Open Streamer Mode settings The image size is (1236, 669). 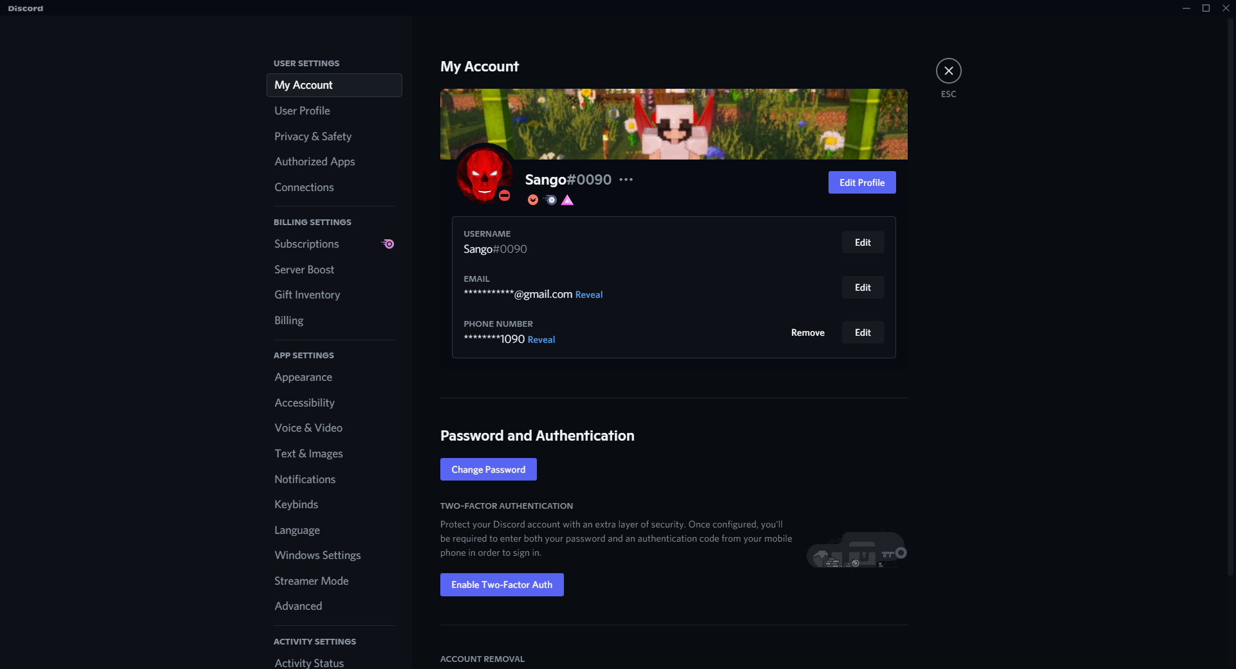[x=334, y=581]
